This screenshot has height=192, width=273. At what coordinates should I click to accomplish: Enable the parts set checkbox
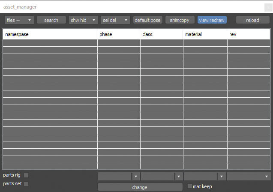(26, 184)
